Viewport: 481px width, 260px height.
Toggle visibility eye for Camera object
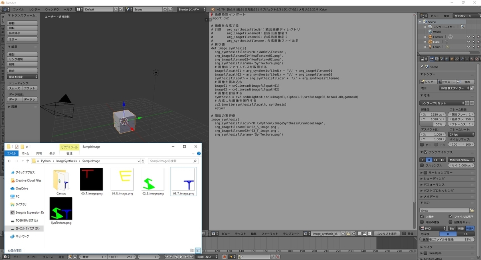(469, 37)
